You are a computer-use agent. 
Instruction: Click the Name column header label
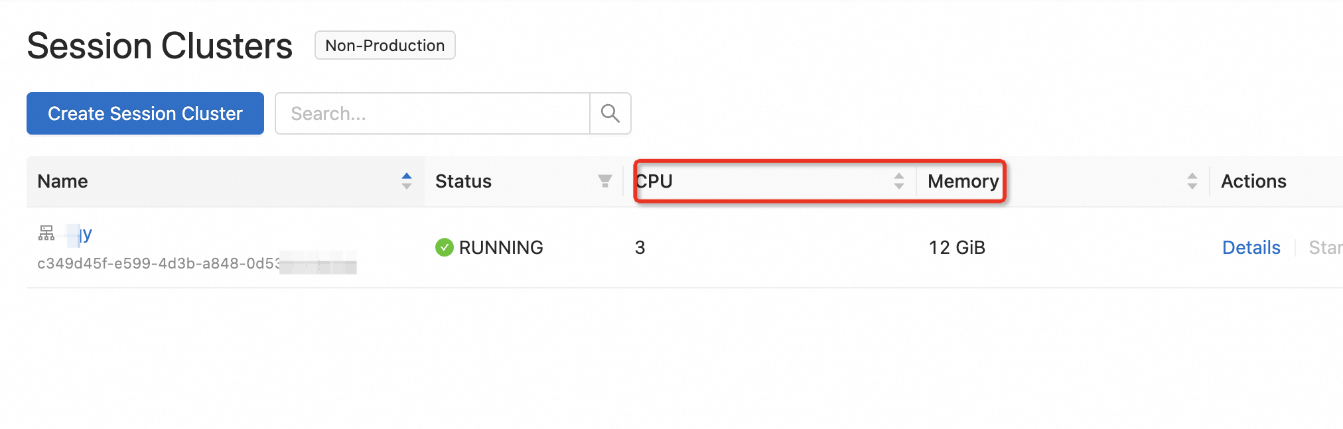(62, 181)
